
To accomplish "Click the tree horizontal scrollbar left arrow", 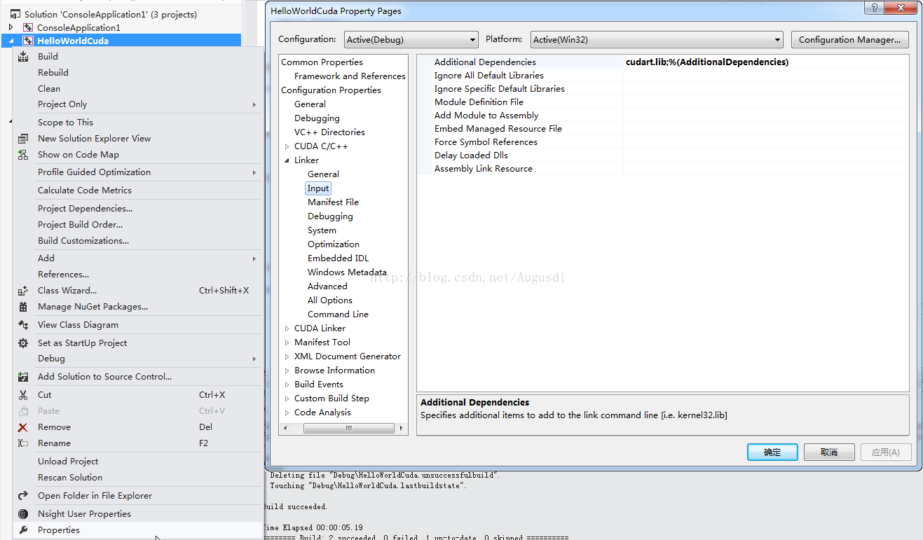I will [x=285, y=428].
